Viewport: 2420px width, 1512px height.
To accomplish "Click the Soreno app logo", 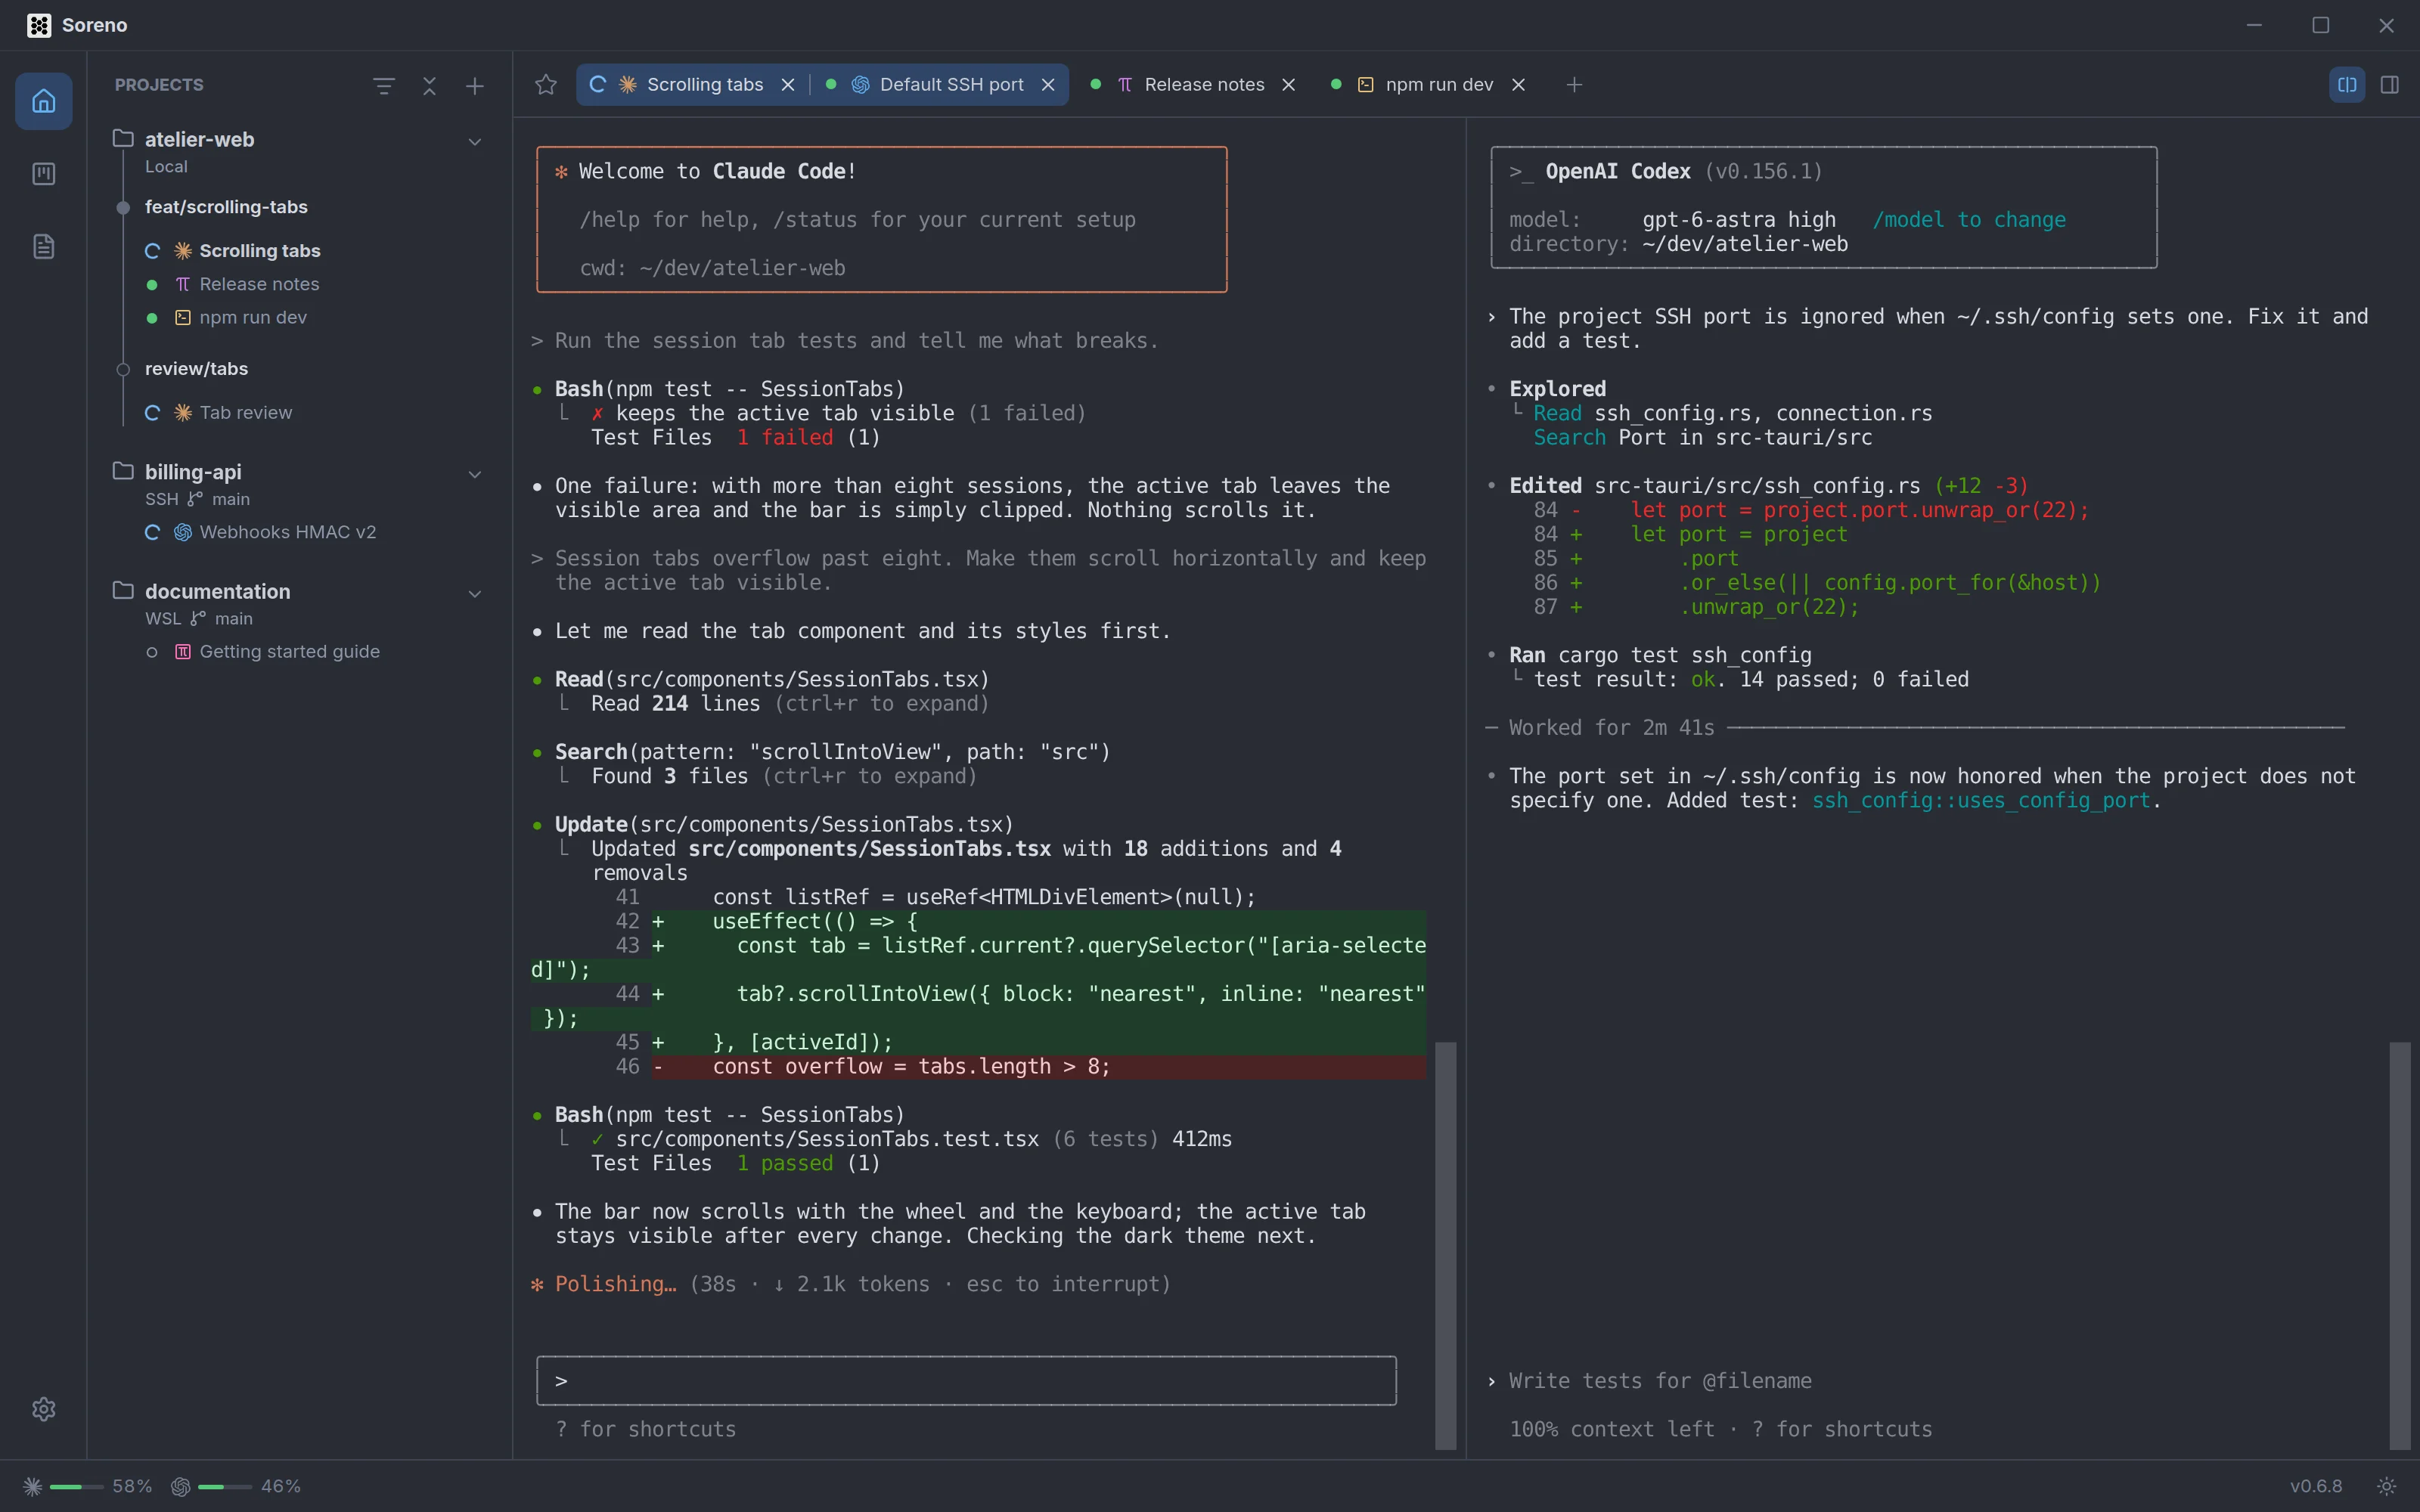I will point(39,25).
